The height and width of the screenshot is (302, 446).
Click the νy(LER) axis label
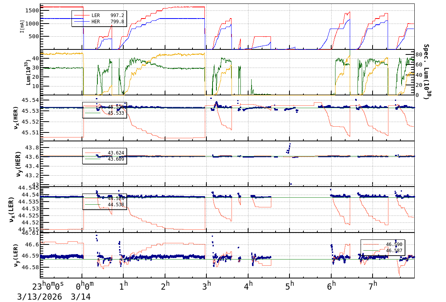point(16,255)
